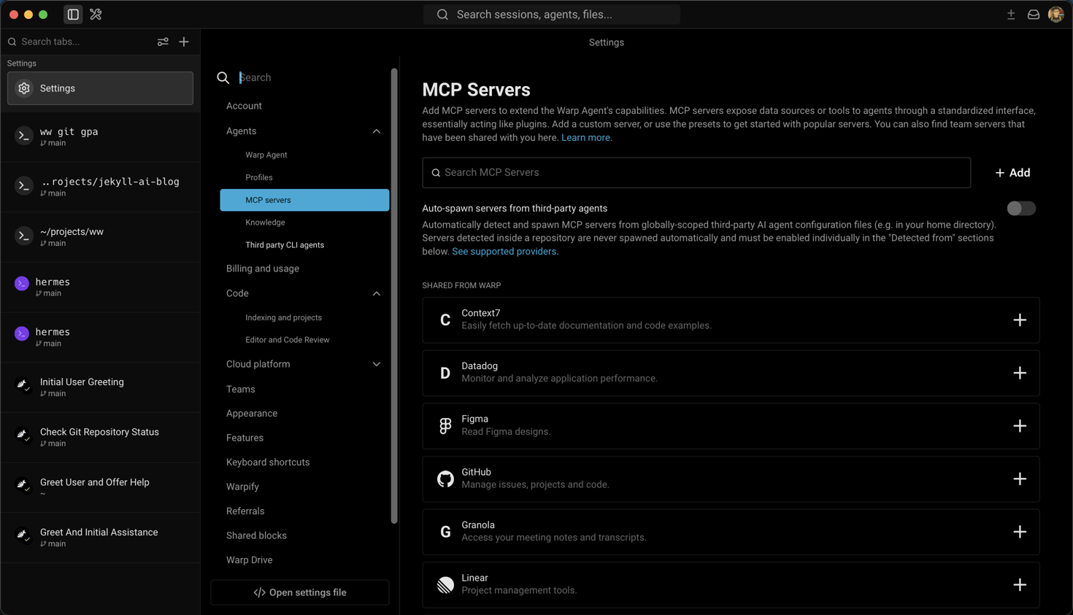Add the Linear MCP server
The image size is (1073, 615).
pos(1020,585)
